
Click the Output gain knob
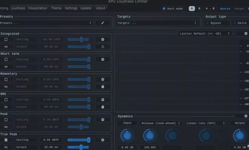pyautogui.click(x=240, y=136)
